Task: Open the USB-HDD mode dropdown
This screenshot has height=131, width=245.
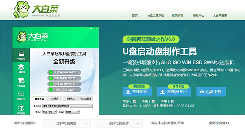Action: point(50,112)
